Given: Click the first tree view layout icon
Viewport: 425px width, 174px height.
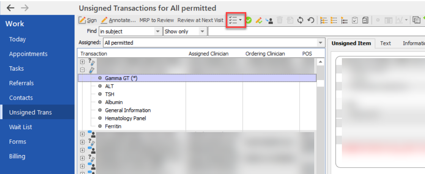Looking at the screenshot, I should pos(324,20).
